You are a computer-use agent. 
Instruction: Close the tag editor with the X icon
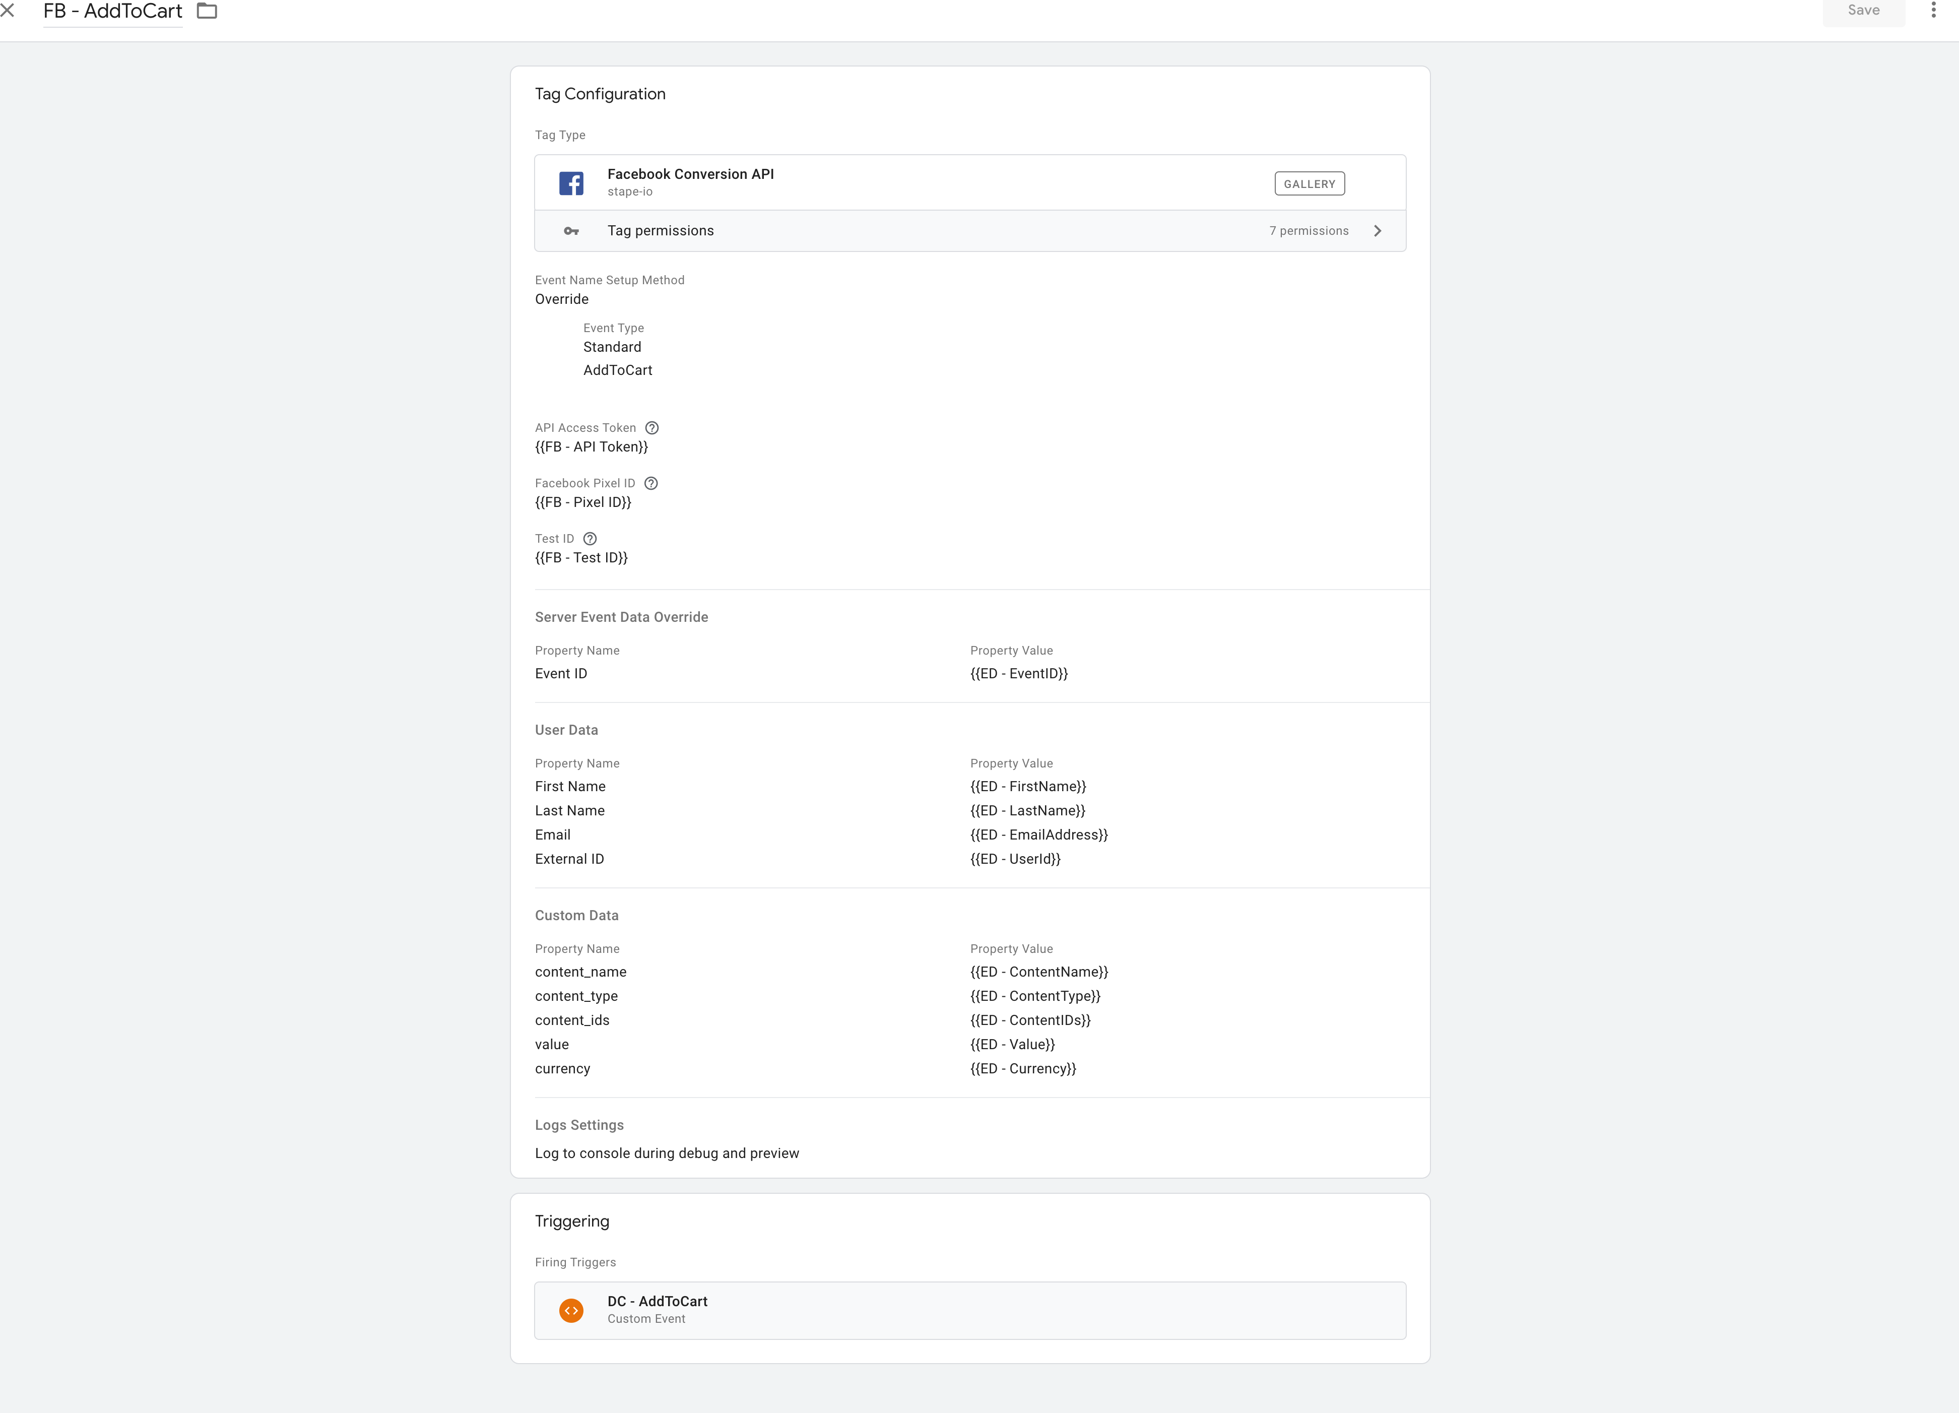click(7, 11)
